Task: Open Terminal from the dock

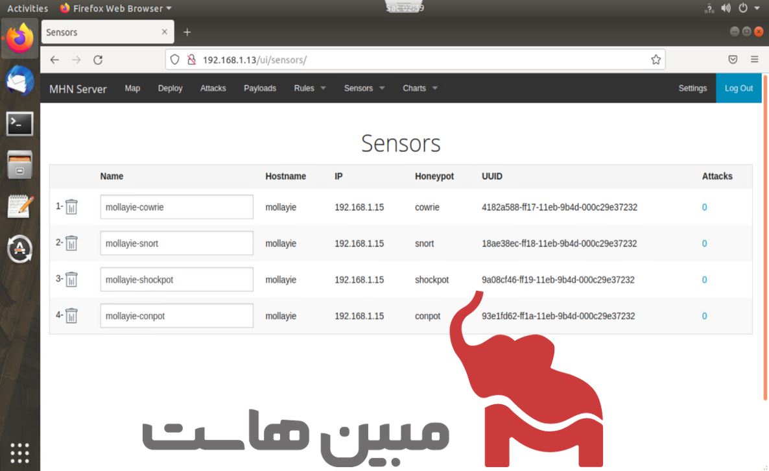Action: coord(19,123)
